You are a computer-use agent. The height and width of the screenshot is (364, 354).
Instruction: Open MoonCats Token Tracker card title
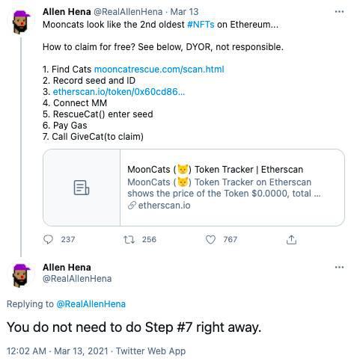click(215, 170)
